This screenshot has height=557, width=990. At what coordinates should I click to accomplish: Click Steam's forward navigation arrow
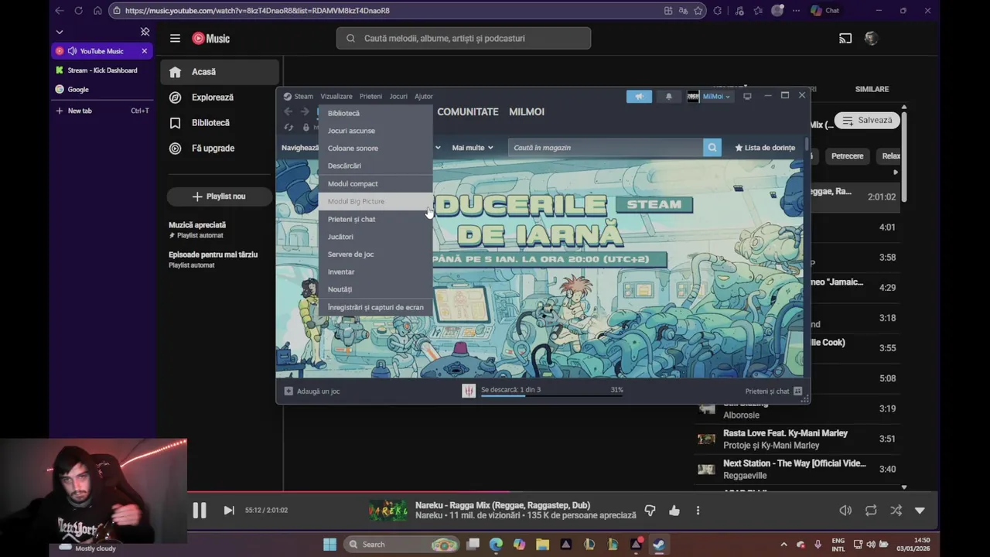(305, 112)
